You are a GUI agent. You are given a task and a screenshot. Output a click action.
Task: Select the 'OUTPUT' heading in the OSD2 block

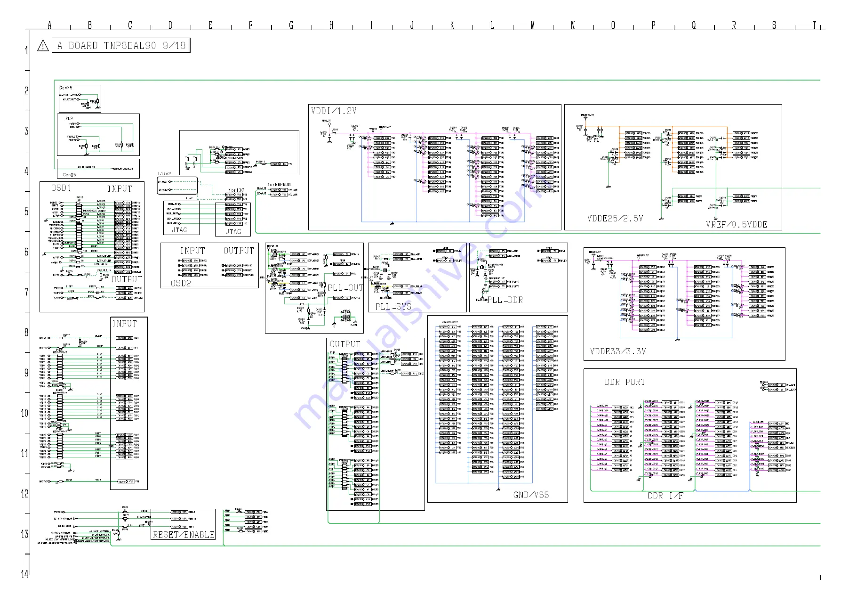tap(239, 251)
